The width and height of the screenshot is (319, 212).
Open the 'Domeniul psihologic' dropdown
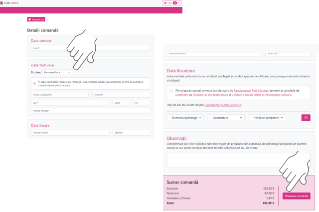click(x=185, y=118)
